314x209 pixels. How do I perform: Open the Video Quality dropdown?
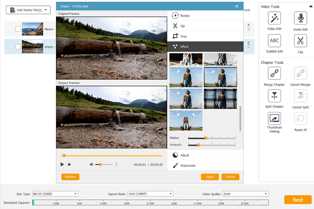pyautogui.click(x=266, y=194)
